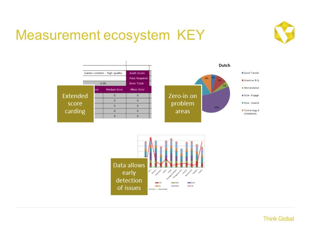Click 'Data allows early detection of issues' box
This screenshot has height=233, width=310.
129,177
